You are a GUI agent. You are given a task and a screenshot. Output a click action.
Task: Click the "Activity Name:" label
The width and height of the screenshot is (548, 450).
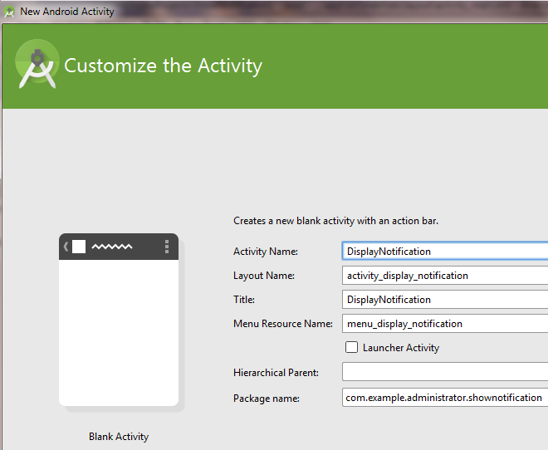(266, 252)
